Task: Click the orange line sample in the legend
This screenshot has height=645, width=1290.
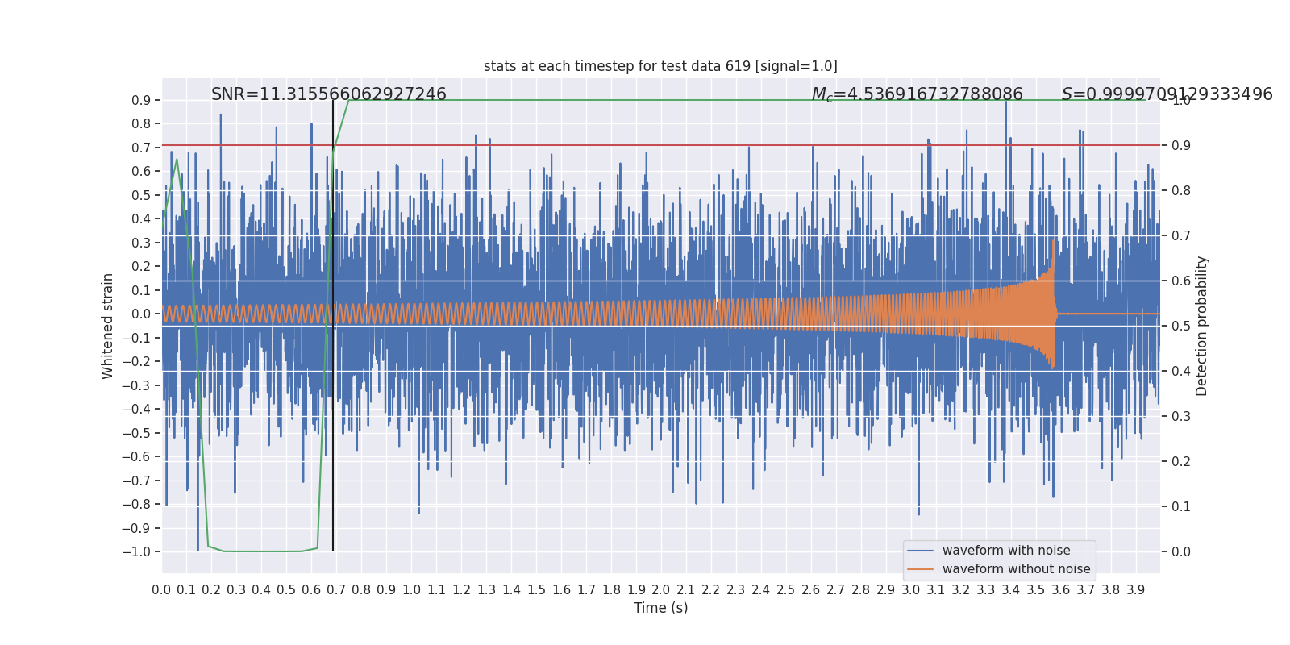Action: point(921,569)
